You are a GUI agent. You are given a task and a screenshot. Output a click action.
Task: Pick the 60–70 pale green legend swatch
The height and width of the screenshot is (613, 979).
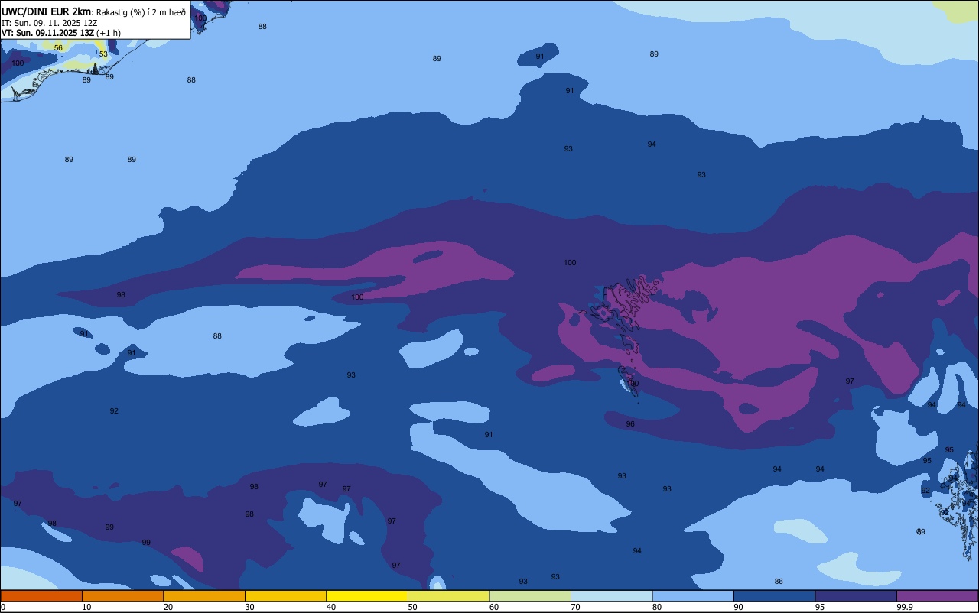[530, 595]
